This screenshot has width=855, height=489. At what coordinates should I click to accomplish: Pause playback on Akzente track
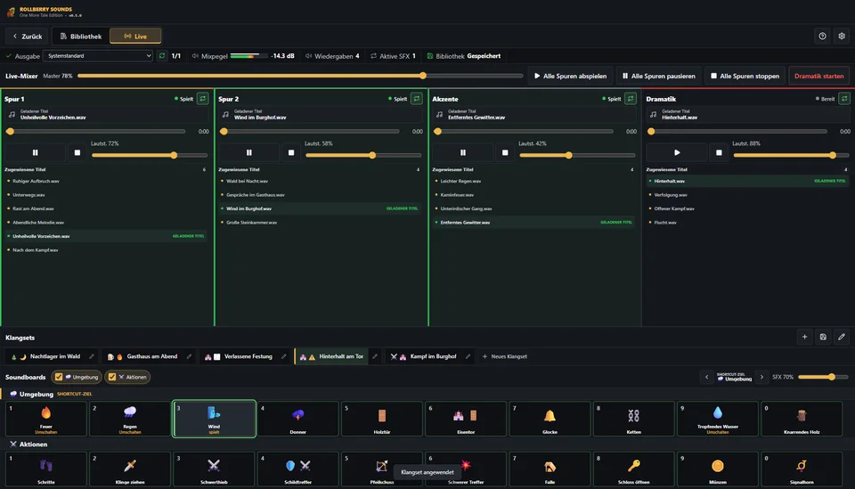coord(463,152)
